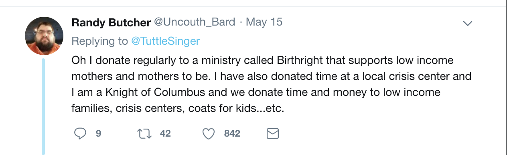Open the @Uncouth_Bard handle link
Screen dimensions: 507x155
click(x=195, y=22)
